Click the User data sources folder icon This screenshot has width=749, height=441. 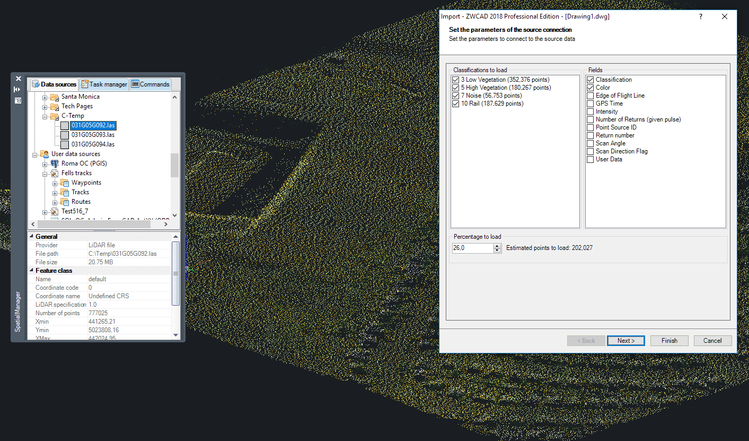pos(45,154)
